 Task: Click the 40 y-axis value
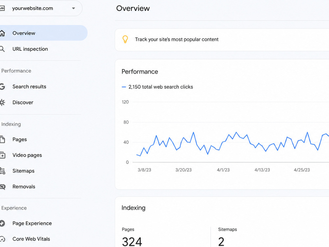point(126,142)
